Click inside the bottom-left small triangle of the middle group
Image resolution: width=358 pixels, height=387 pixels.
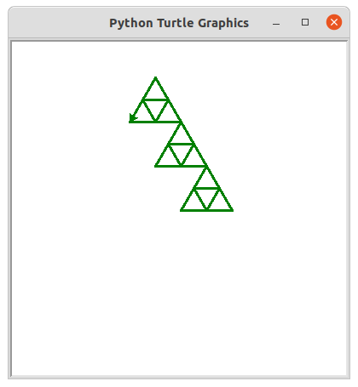168,159
